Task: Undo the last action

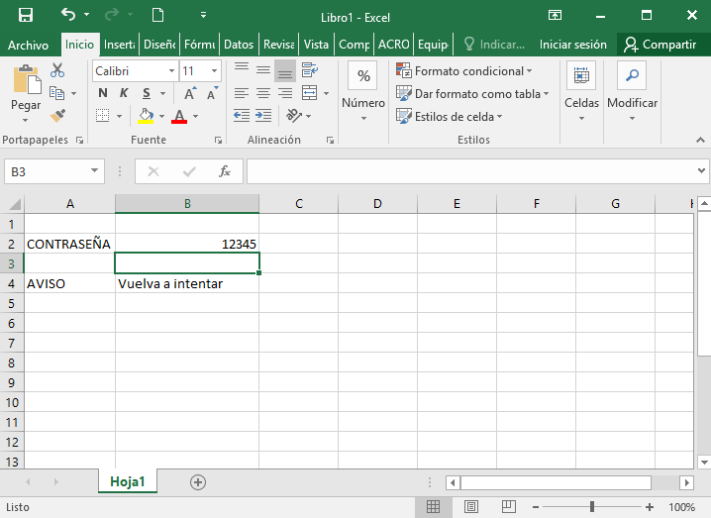Action: pos(68,15)
